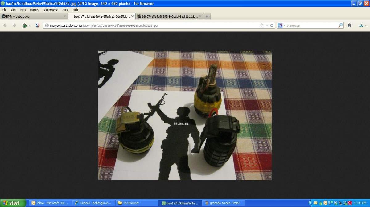
Task: Expand the Torbutton onion dropdown arrow
Action: (29, 25)
